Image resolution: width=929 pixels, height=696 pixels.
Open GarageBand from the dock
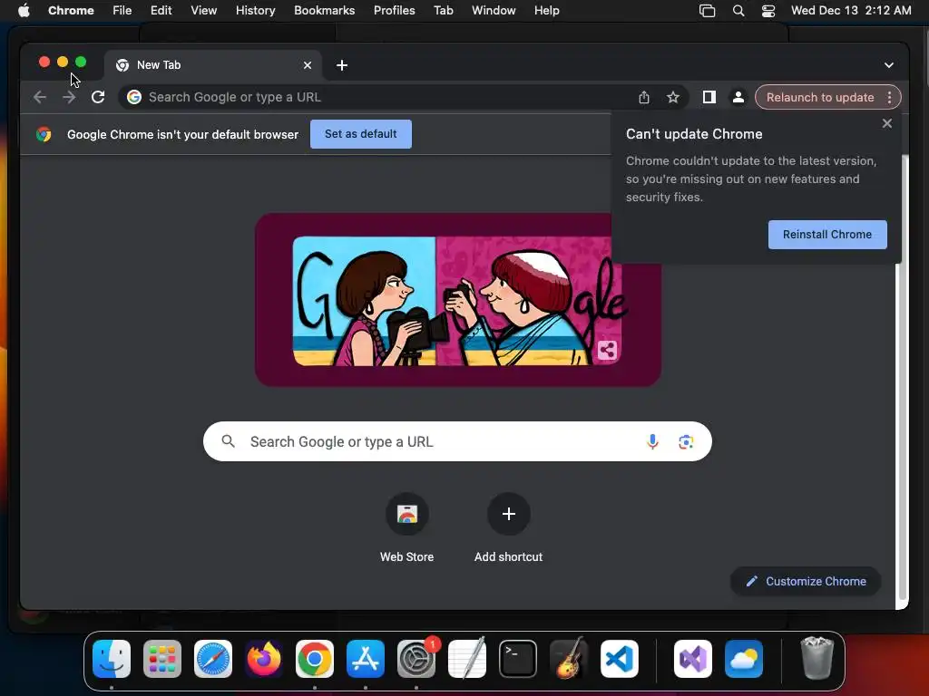click(569, 659)
